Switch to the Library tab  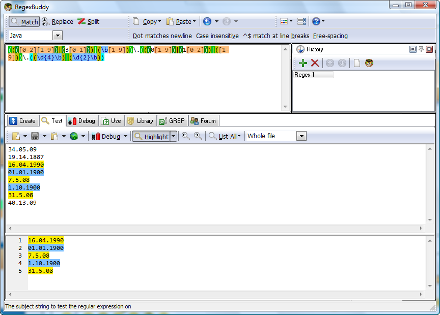click(140, 121)
